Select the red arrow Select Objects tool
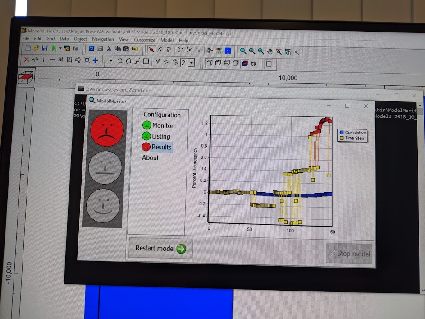Image resolution: width=425 pixels, height=319 pixels. pyautogui.click(x=151, y=50)
